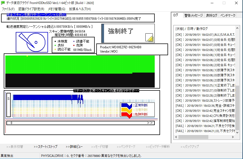
Task: Open the 認識ドライブ設定(R) menu
Action: point(31,9)
